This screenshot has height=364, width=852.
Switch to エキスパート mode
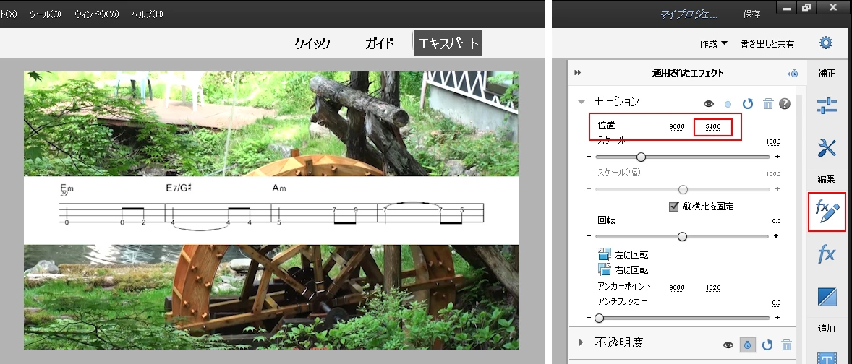pos(448,43)
